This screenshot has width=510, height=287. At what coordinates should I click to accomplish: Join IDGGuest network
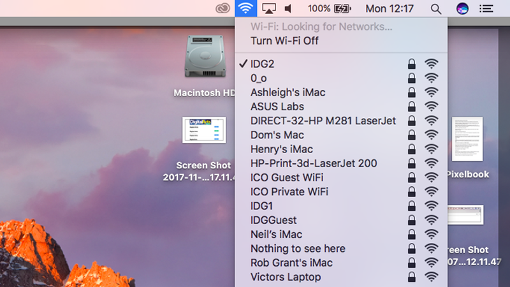tap(341, 220)
